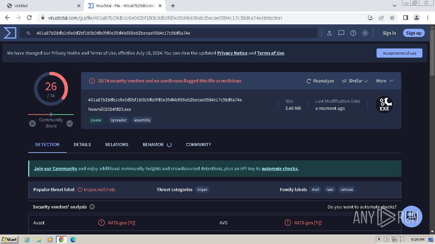This screenshot has height=244, width=435.
Task: Open the DETAILS tab
Action: point(82,144)
